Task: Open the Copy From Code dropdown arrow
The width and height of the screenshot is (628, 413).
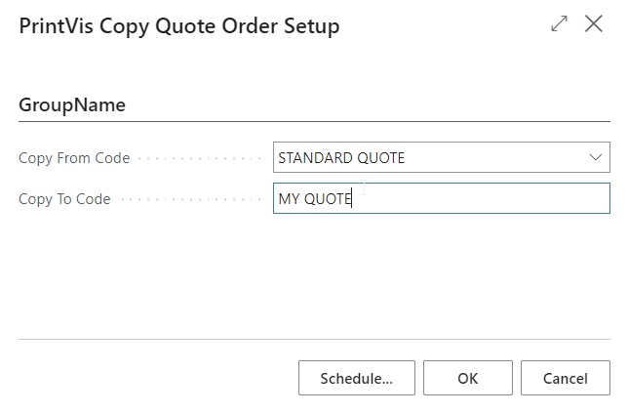Action: point(596,157)
